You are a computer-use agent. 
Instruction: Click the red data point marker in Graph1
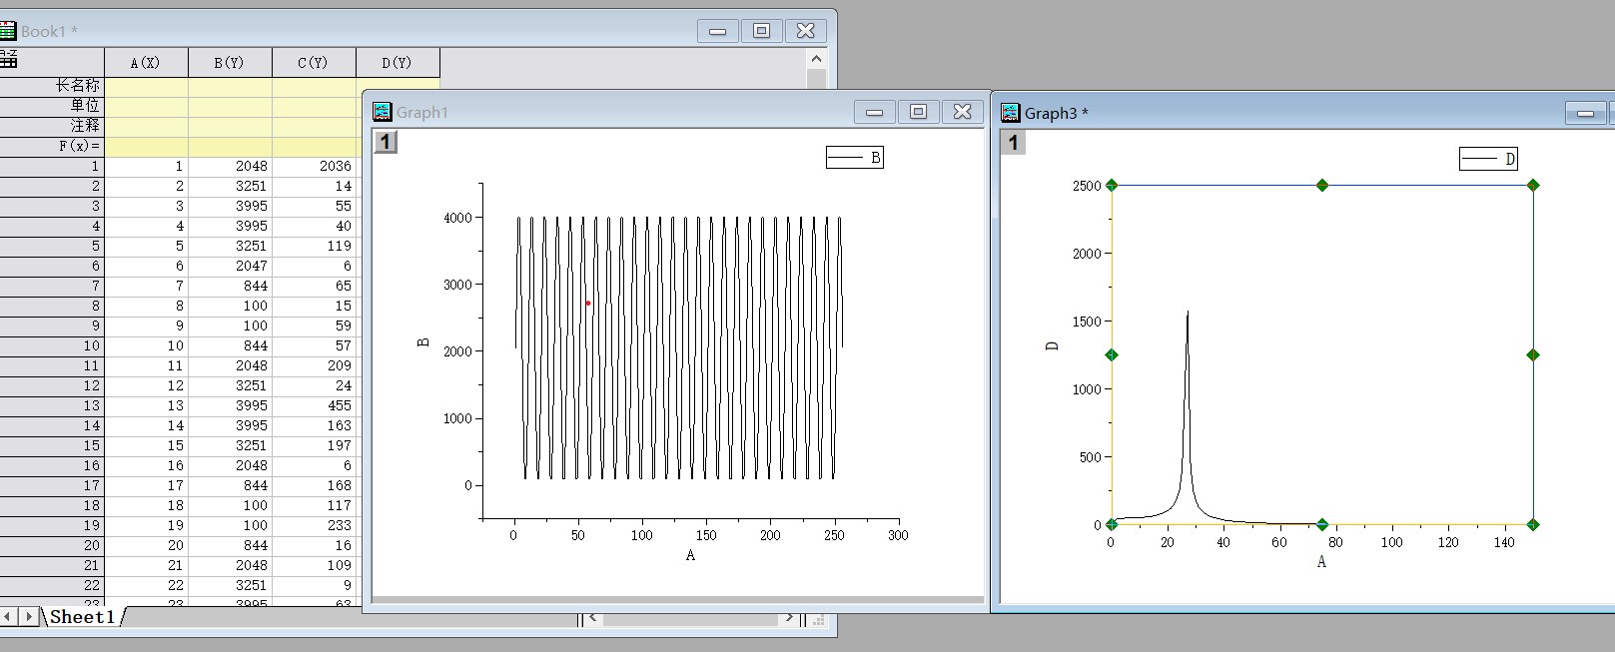pyautogui.click(x=587, y=304)
